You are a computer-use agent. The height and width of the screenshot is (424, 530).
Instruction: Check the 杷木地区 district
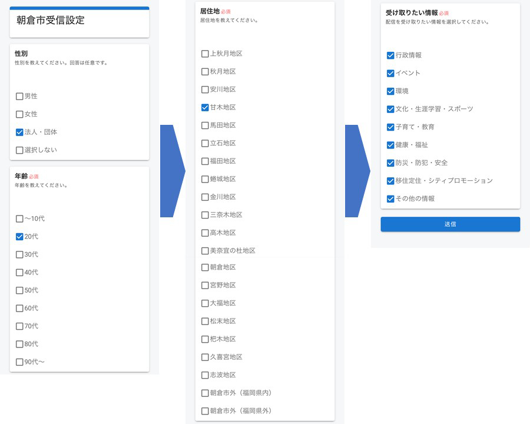click(x=205, y=339)
